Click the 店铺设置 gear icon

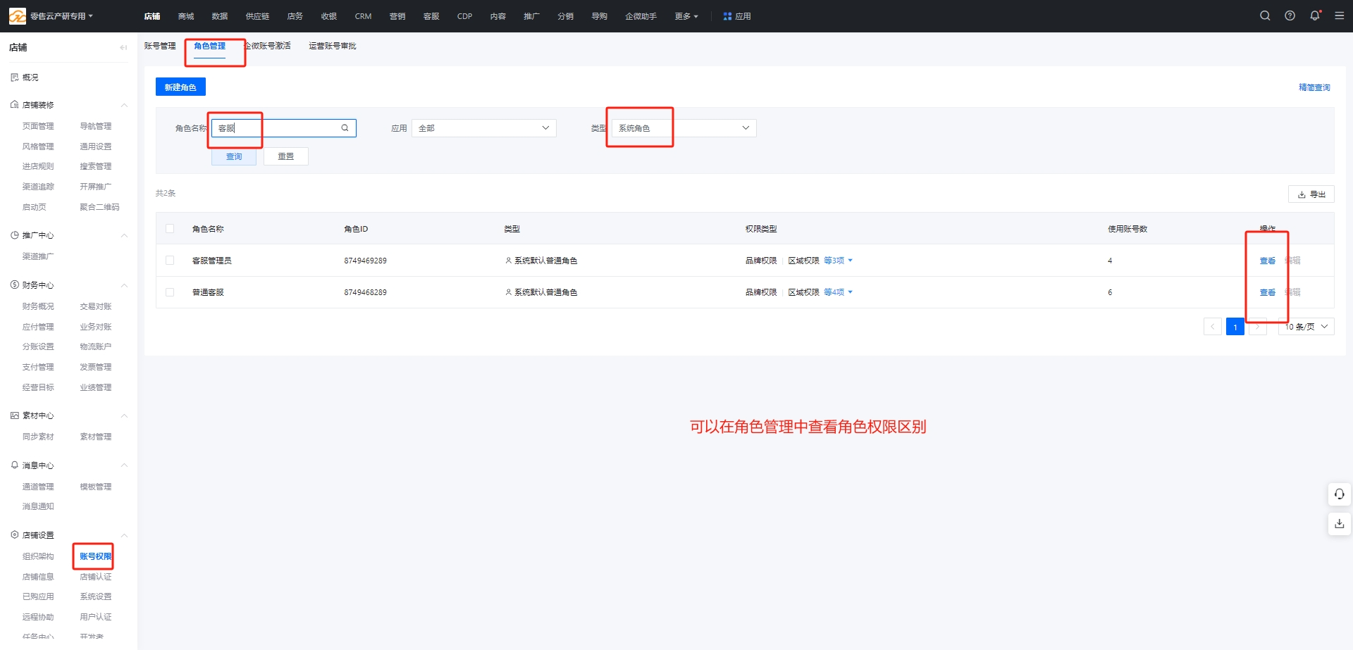coord(14,535)
